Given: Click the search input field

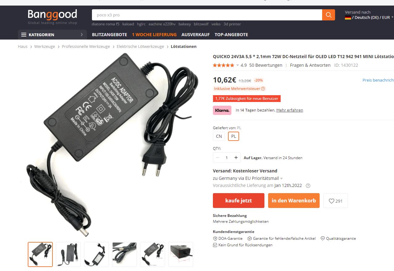Looking at the screenshot, I should pos(207,15).
